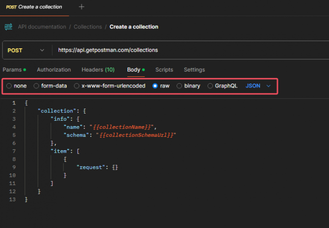Click the "item" key on line 7
Screen dimensions: 329x228
coord(60,151)
